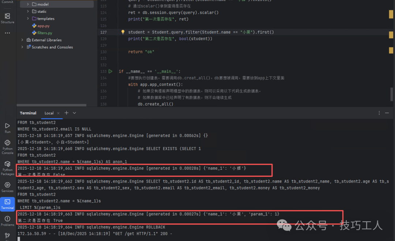Expand the model folder
Screen dimensions: 395x241
pos(28,4)
